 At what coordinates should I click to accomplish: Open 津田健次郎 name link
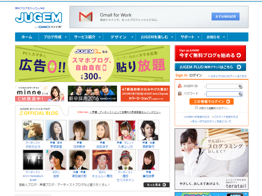click(x=79, y=176)
